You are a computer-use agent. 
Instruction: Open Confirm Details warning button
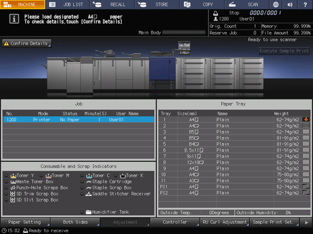27,43
